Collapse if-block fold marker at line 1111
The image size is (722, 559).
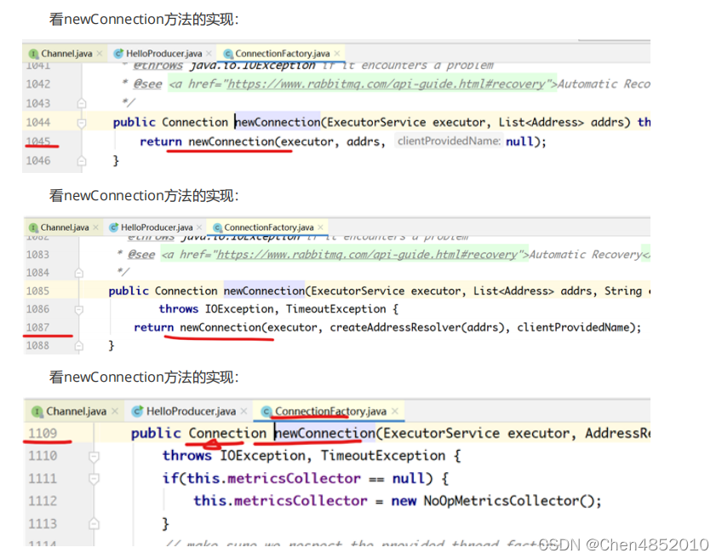[x=94, y=479]
